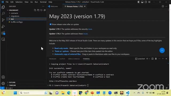Open the Run menu
This screenshot has height=96, width=171.
click(36, 2)
